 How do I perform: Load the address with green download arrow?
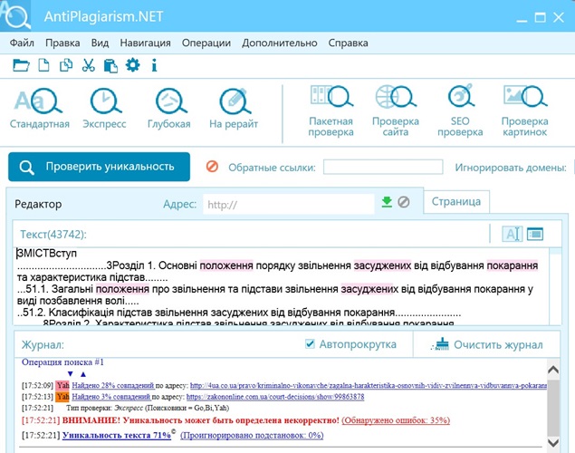coord(387,202)
